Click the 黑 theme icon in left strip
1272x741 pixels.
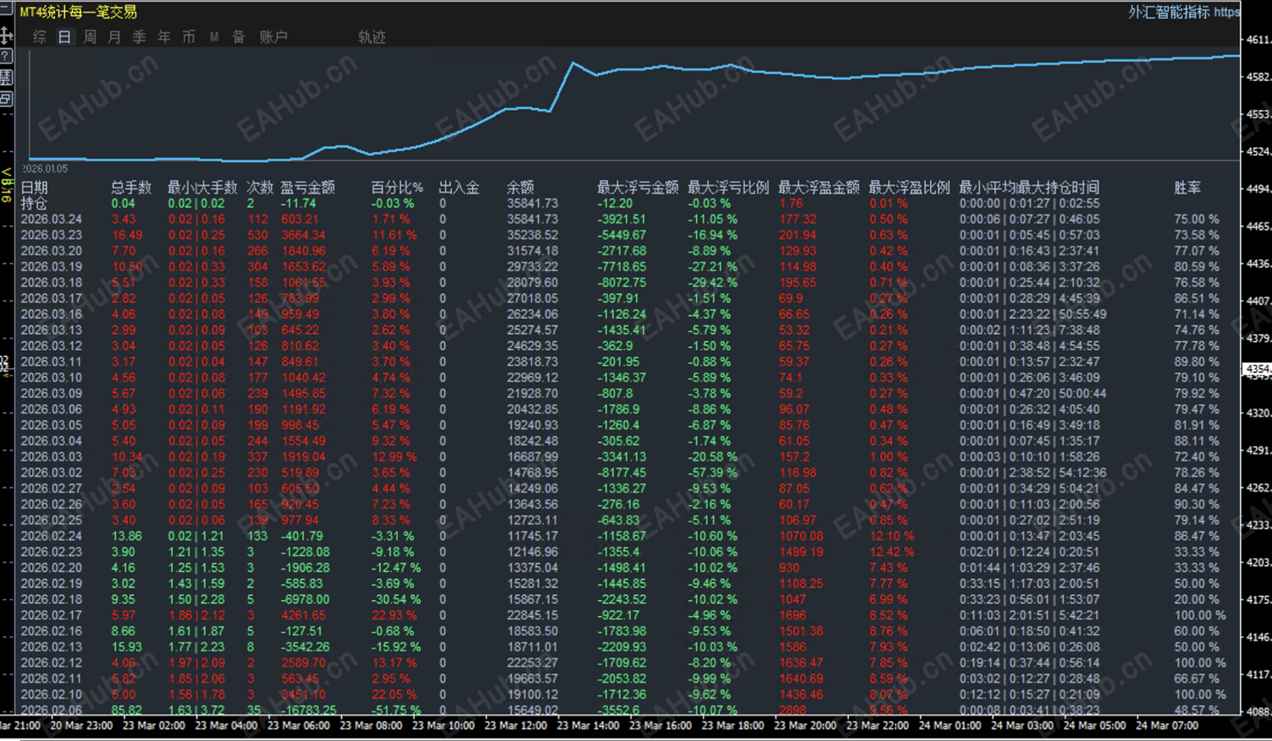pos(6,77)
